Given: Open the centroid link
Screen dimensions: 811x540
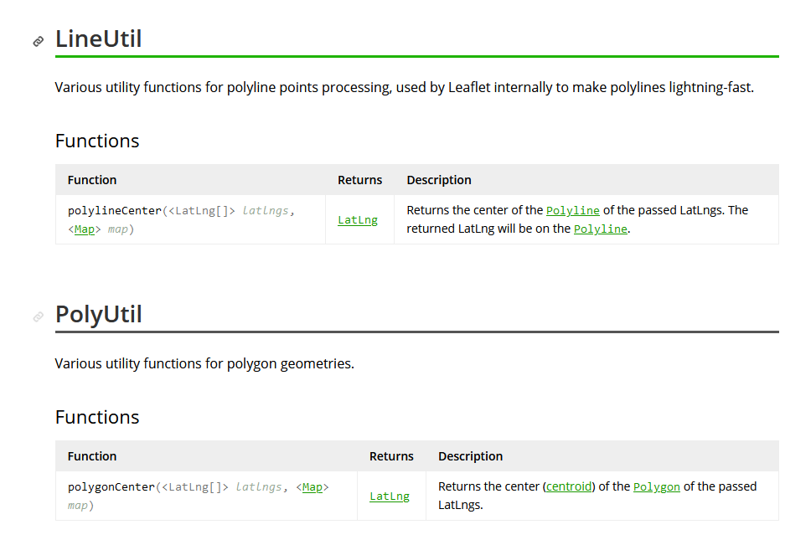Looking at the screenshot, I should point(569,486).
